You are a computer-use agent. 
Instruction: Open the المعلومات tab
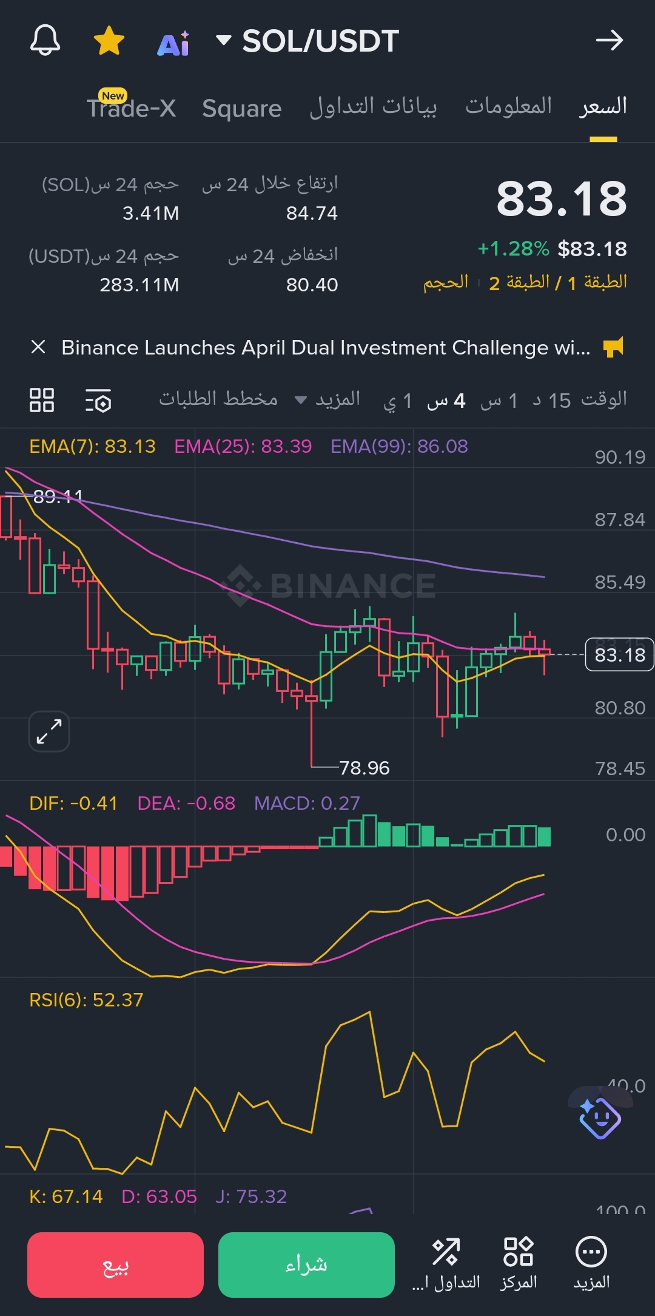509,106
